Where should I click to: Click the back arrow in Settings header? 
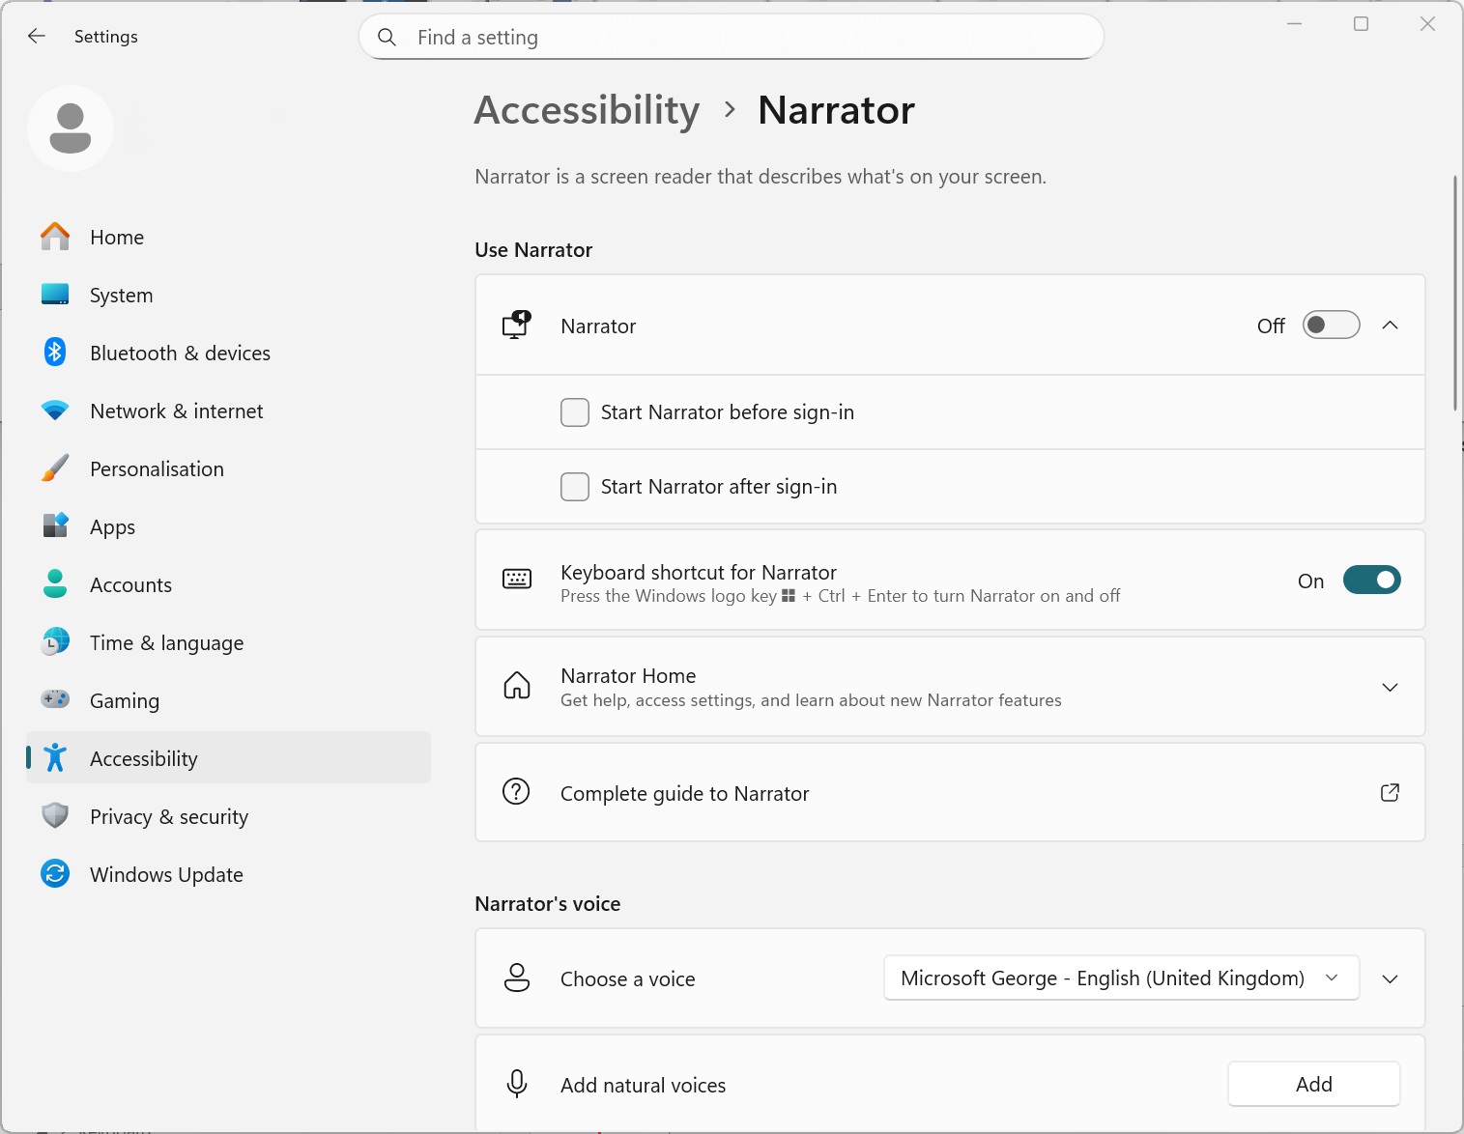click(37, 37)
